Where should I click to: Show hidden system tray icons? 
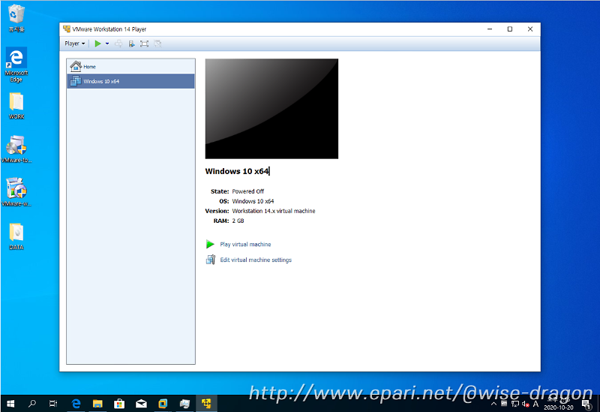point(493,404)
